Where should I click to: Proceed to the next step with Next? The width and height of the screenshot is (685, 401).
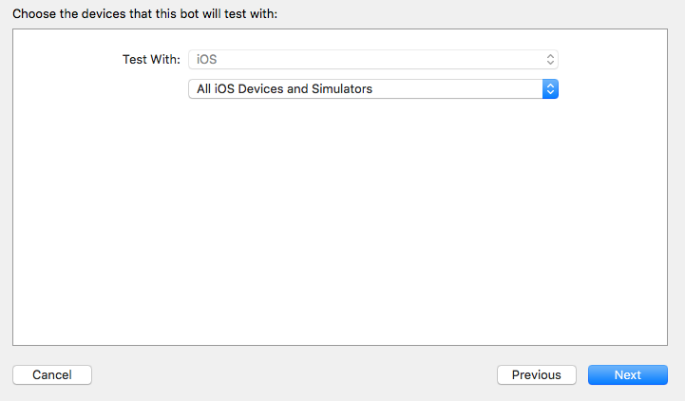(x=627, y=374)
